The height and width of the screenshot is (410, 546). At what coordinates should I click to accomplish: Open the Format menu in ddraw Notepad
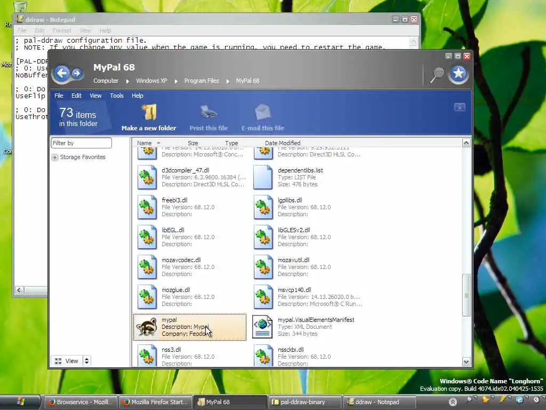point(62,30)
